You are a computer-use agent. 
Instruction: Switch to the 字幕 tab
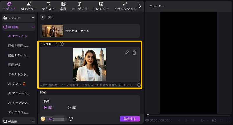63,6
